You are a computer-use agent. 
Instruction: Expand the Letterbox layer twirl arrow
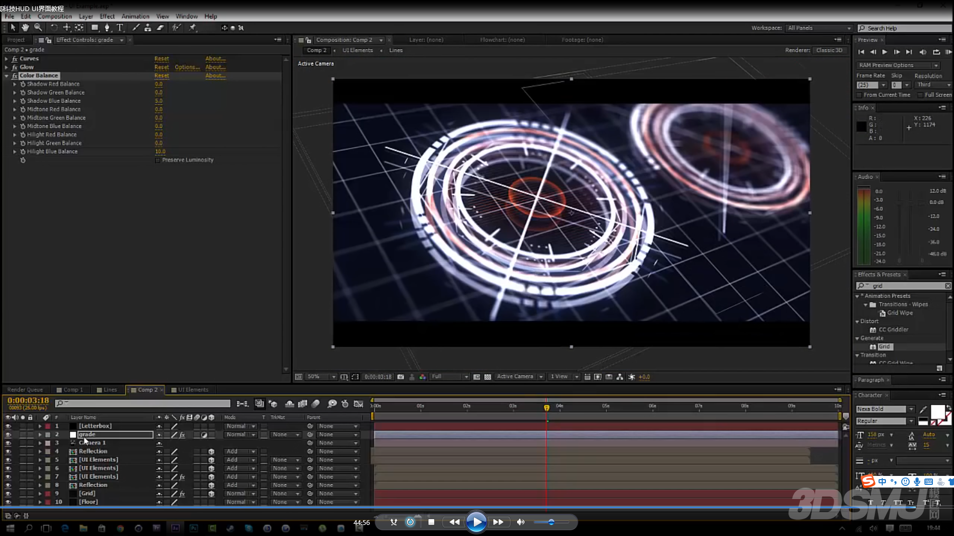(40, 426)
